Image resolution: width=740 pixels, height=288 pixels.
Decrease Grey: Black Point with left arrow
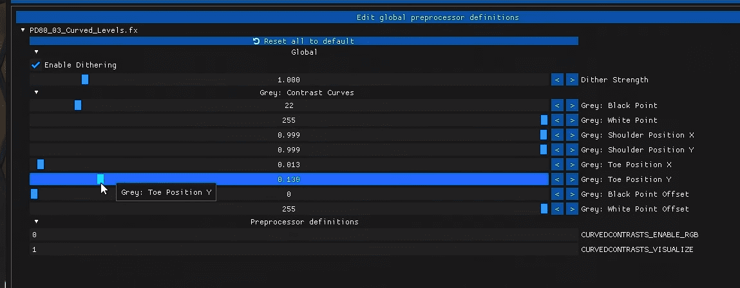coord(557,105)
